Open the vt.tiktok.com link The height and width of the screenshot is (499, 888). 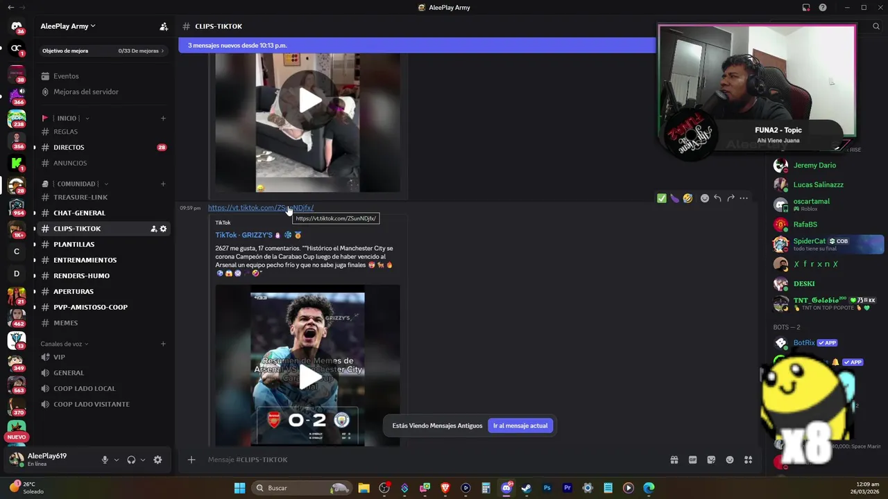click(261, 207)
